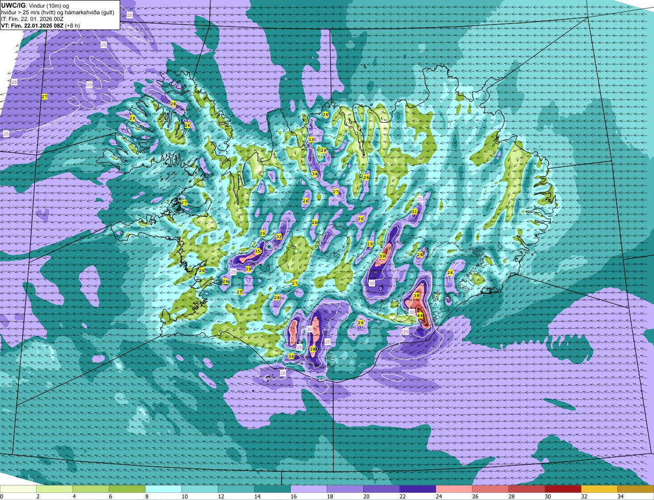Click the 0–2 m/s pale yellow legend swatch
654x500 pixels.
tap(18, 489)
